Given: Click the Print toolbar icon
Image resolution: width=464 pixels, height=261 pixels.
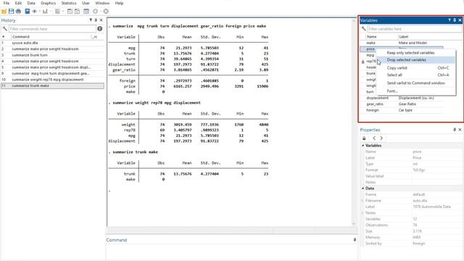Looking at the screenshot, I should 18,12.
